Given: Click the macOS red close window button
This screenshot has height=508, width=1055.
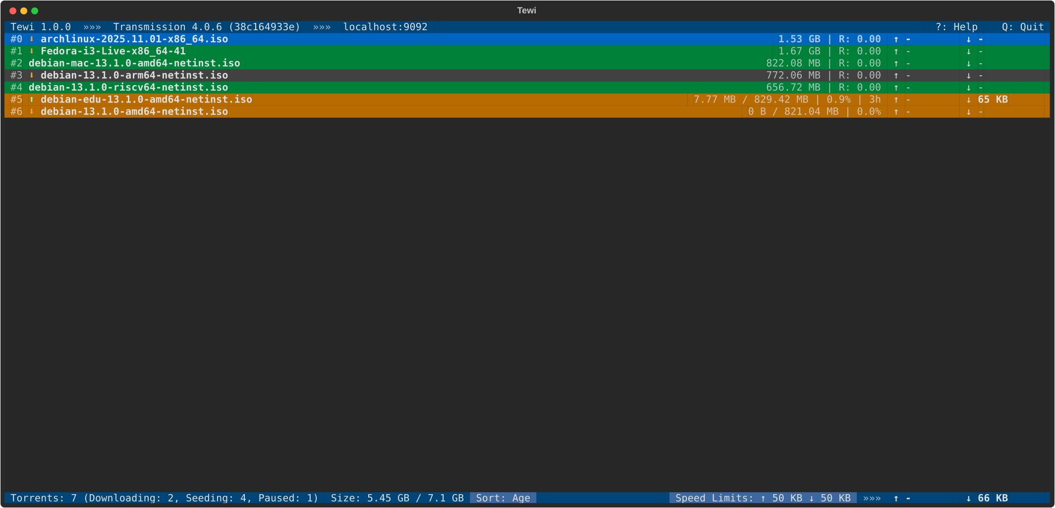Looking at the screenshot, I should coord(13,11).
